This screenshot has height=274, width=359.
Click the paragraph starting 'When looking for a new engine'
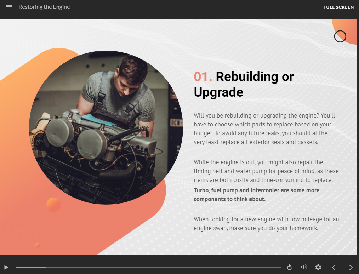[x=266, y=224]
